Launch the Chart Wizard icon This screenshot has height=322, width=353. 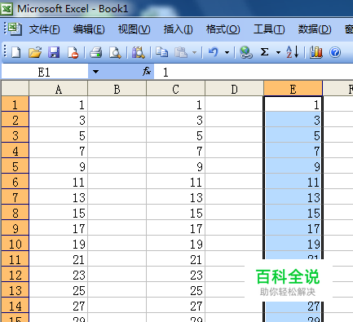pyautogui.click(x=315, y=52)
